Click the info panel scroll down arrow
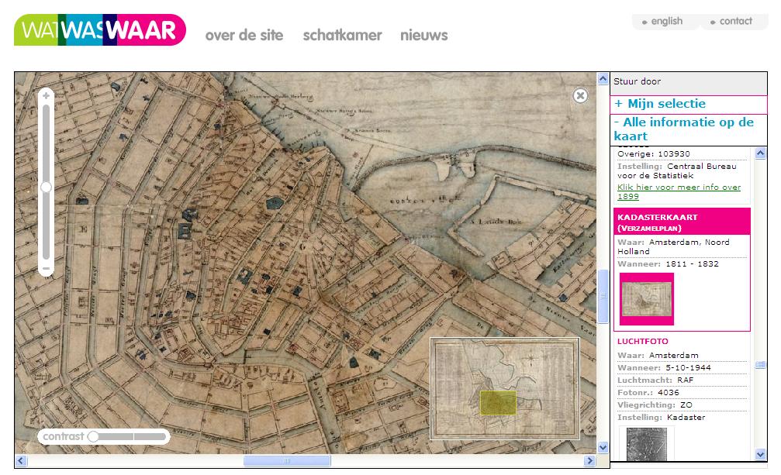Viewport: 781px width, 475px height. pyautogui.click(x=760, y=454)
